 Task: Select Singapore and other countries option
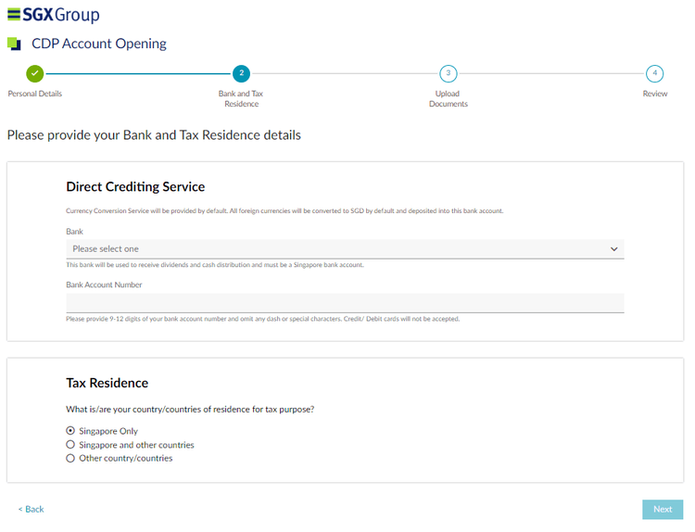[70, 445]
